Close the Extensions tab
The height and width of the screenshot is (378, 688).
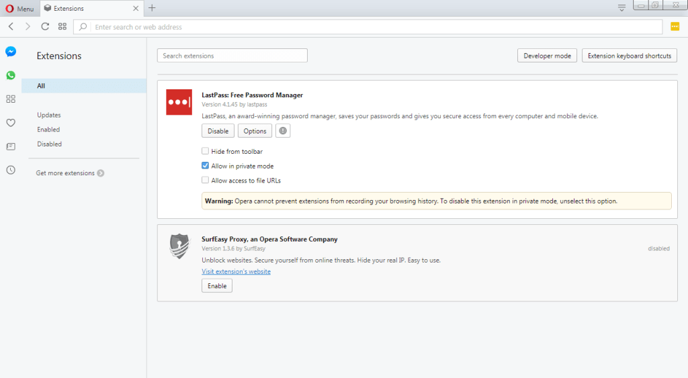pos(136,8)
